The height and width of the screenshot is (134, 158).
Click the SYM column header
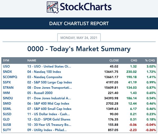coord(6,60)
